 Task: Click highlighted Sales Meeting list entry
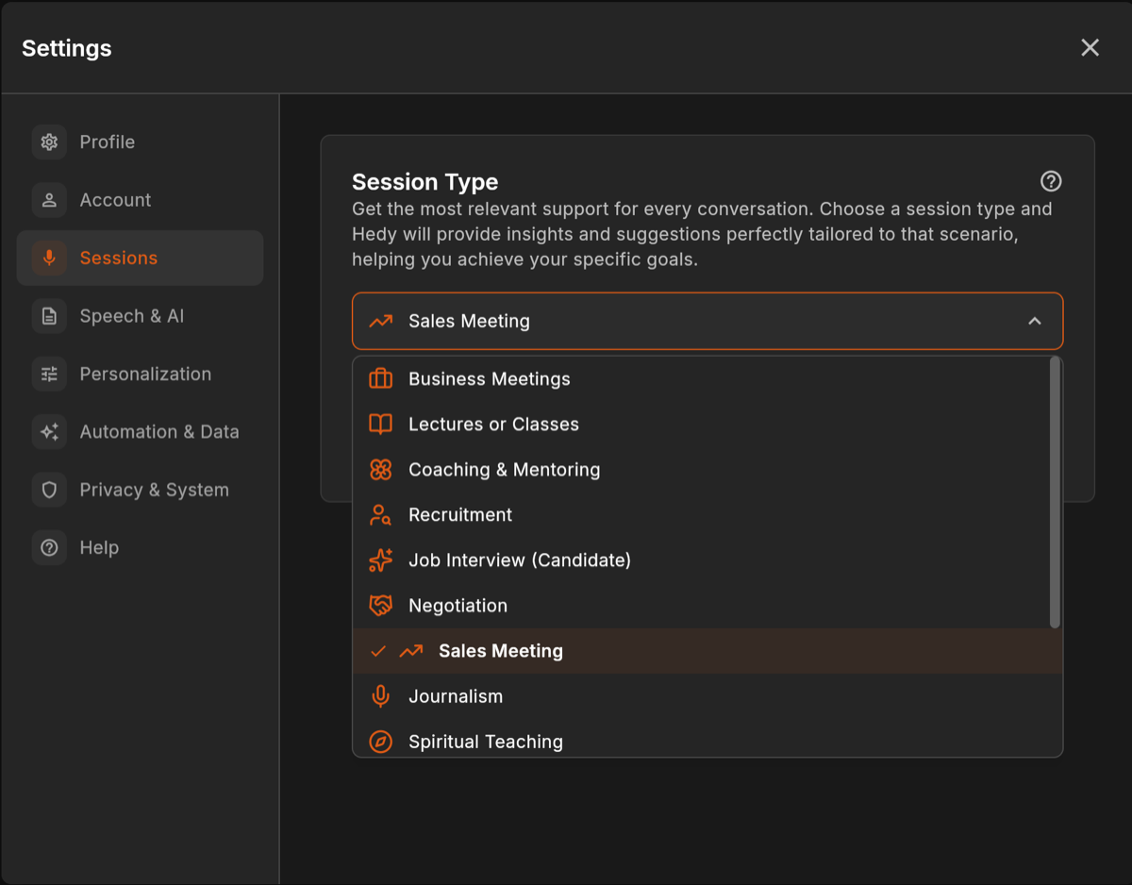point(707,651)
